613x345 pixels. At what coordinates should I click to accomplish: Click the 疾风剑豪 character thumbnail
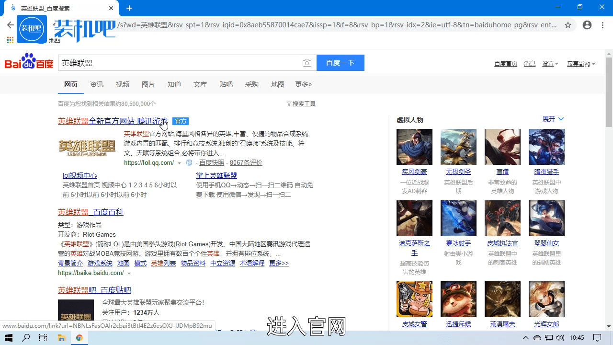tap(414, 147)
